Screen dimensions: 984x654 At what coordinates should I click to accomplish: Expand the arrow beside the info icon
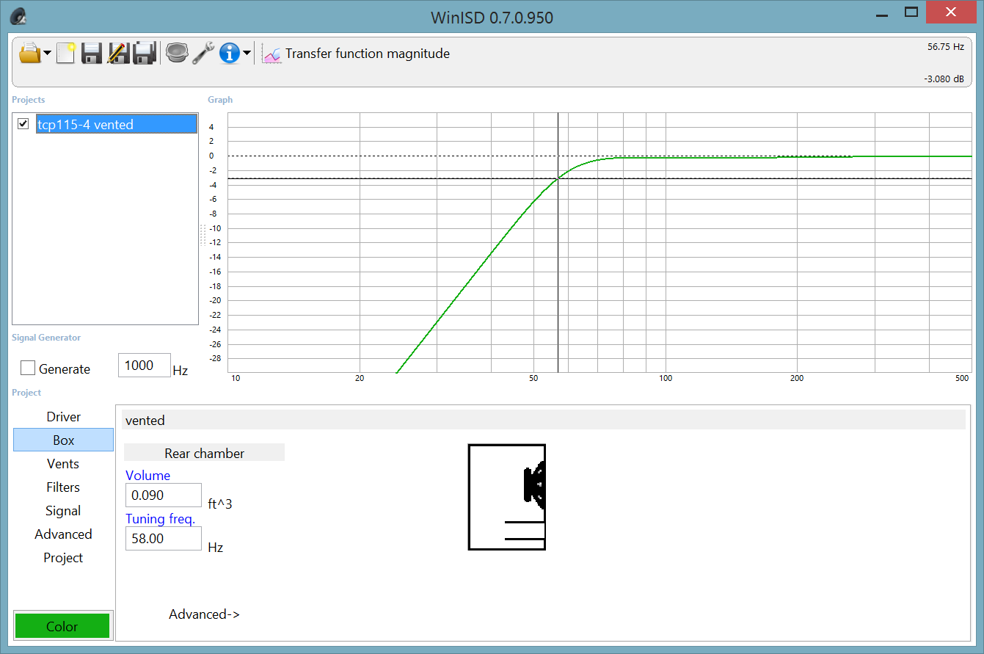(247, 53)
